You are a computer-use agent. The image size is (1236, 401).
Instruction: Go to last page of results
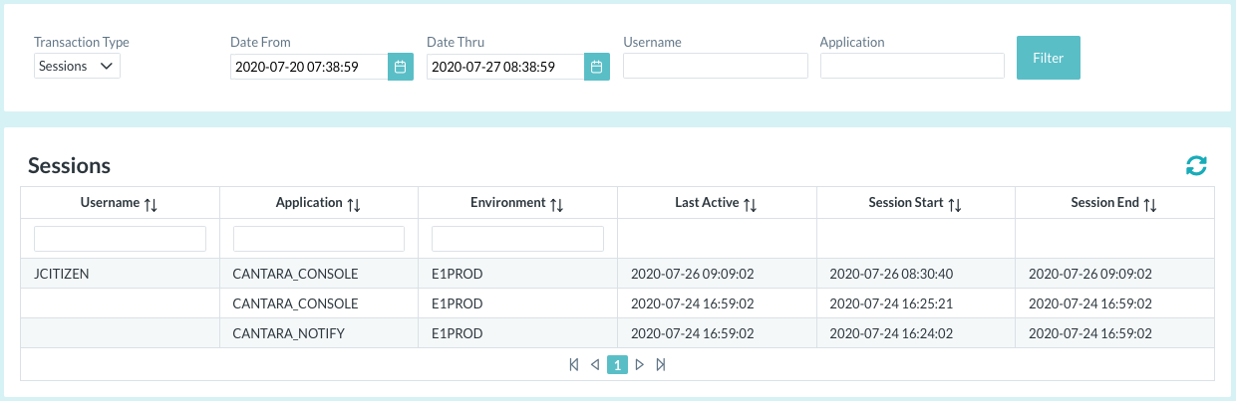[x=661, y=365]
